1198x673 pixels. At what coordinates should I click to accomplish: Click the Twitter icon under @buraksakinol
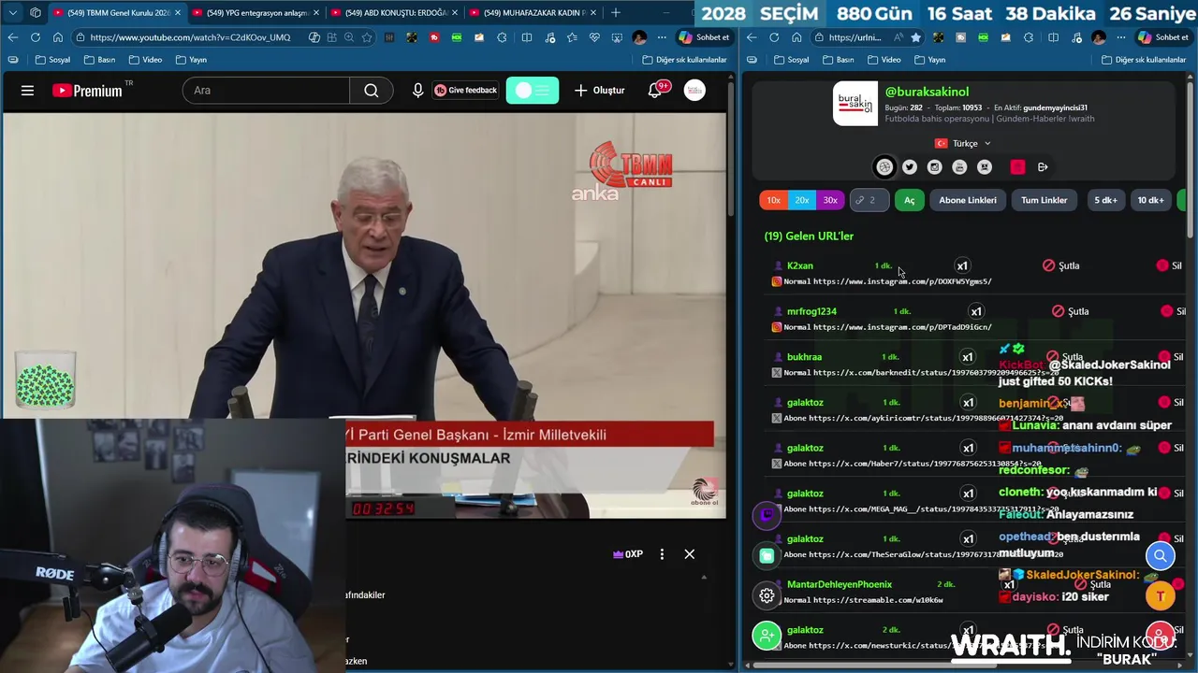[910, 167]
